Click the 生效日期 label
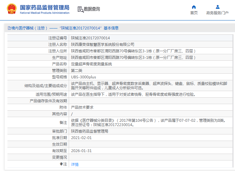This screenshot has height=171, width=235. tap(59, 144)
